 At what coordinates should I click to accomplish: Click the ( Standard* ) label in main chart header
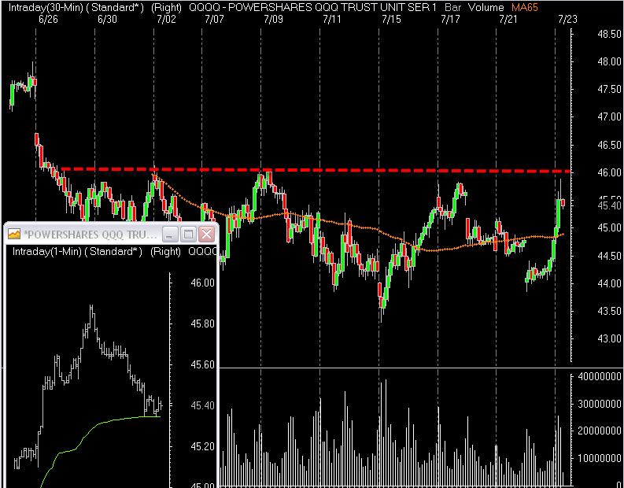tap(113, 8)
